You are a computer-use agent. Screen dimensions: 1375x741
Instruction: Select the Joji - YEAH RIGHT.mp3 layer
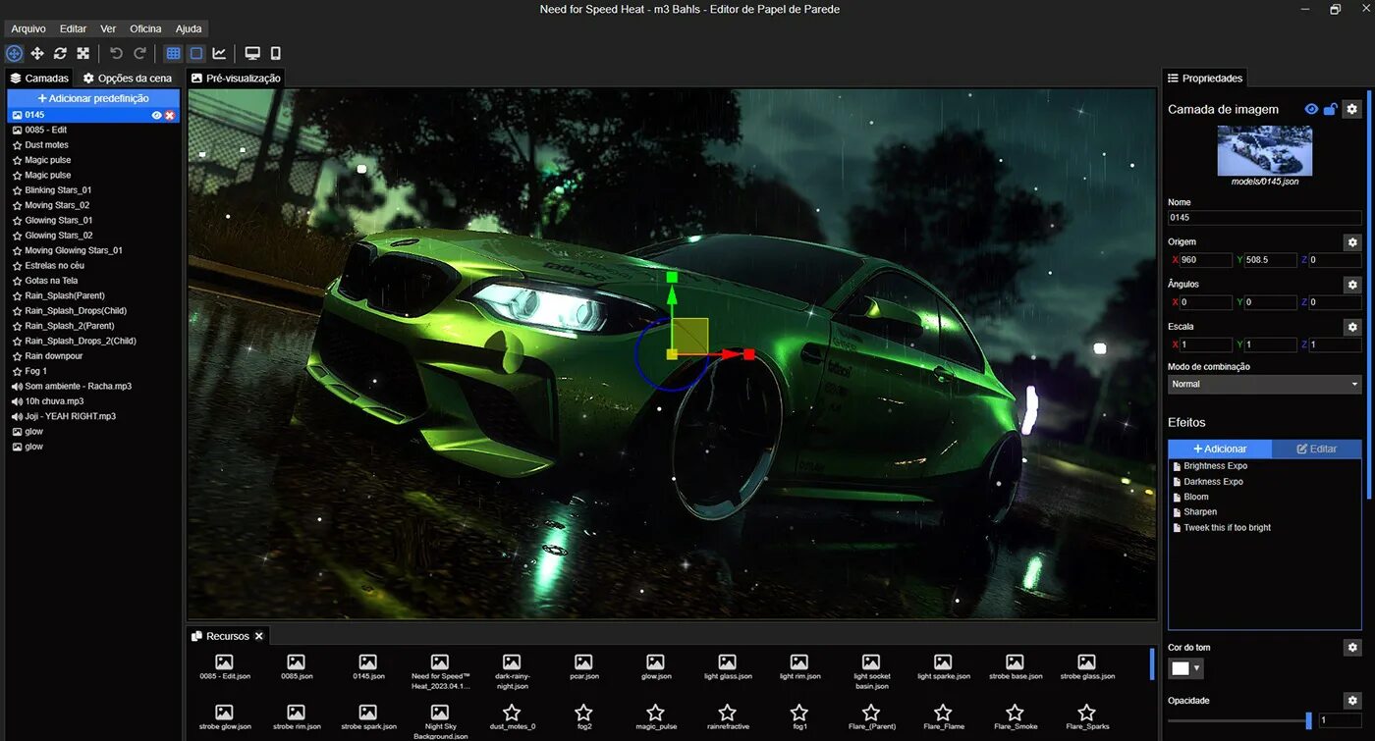pyautogui.click(x=93, y=416)
